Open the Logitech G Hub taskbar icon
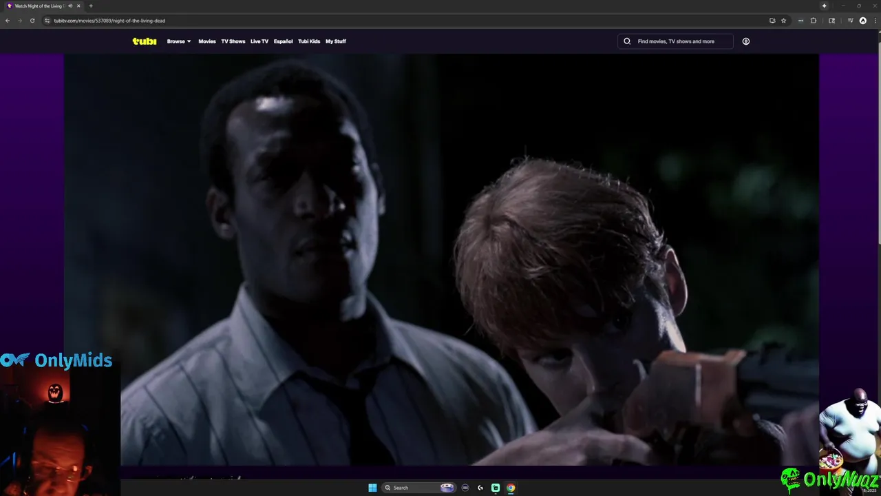The image size is (881, 496). [x=480, y=488]
